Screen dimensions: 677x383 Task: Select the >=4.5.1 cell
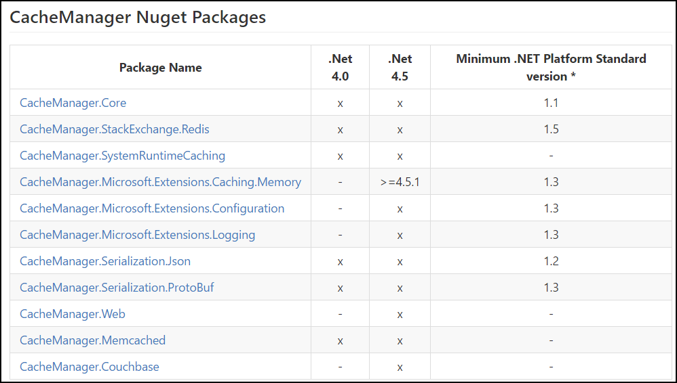pyautogui.click(x=400, y=182)
